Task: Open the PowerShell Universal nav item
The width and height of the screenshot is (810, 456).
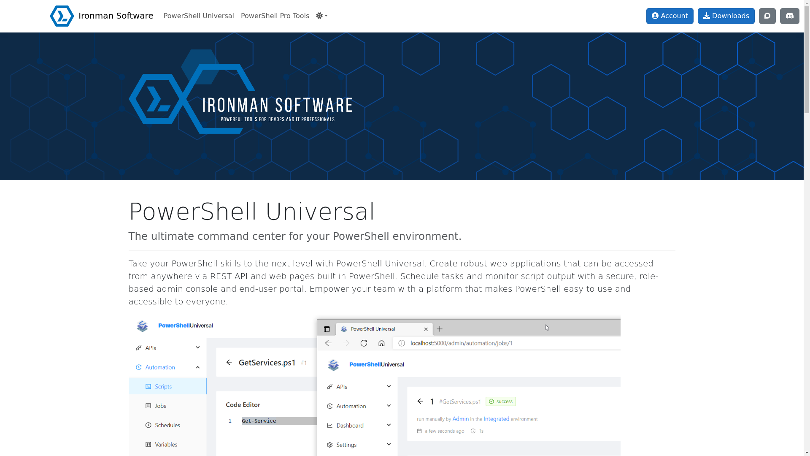Action: pyautogui.click(x=199, y=16)
